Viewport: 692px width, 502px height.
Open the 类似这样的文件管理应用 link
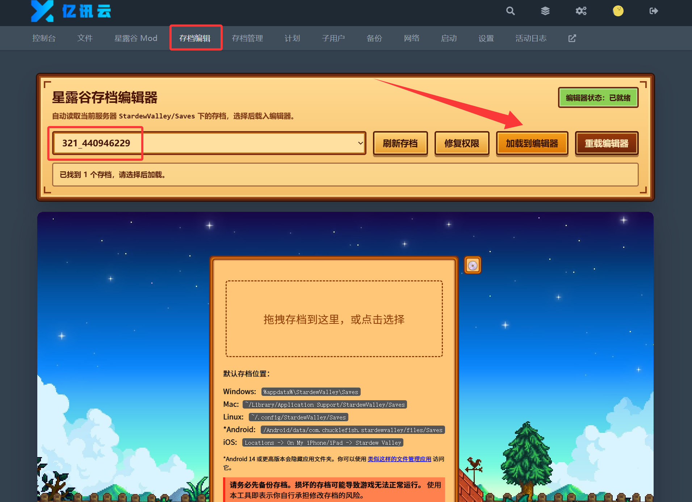(x=399, y=459)
